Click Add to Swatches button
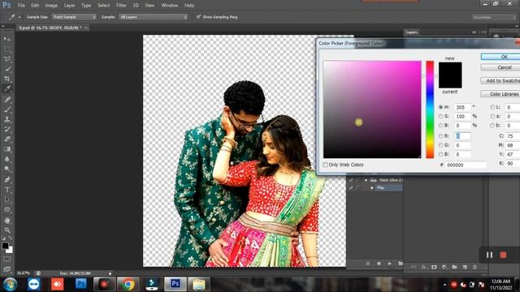Screen dimensions: 520x292 tap(500, 80)
